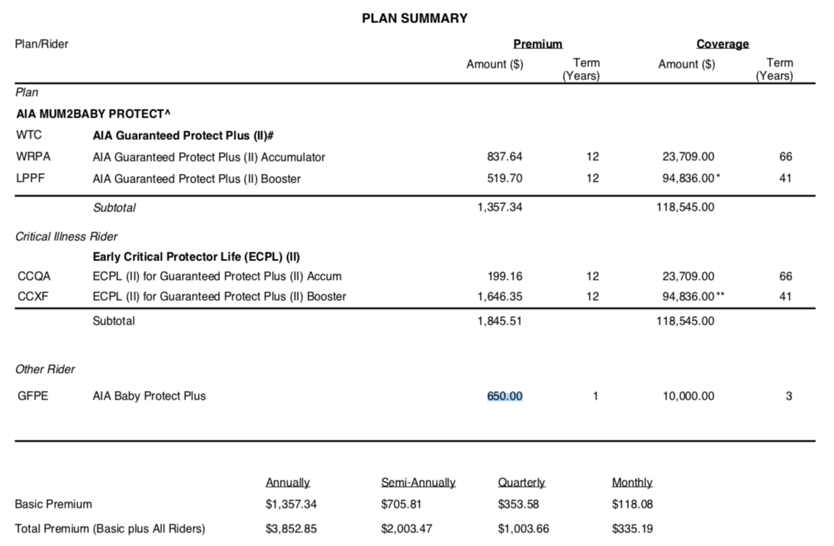
Task: Click the highlighted 650.00 premium amount
Action: click(x=504, y=396)
